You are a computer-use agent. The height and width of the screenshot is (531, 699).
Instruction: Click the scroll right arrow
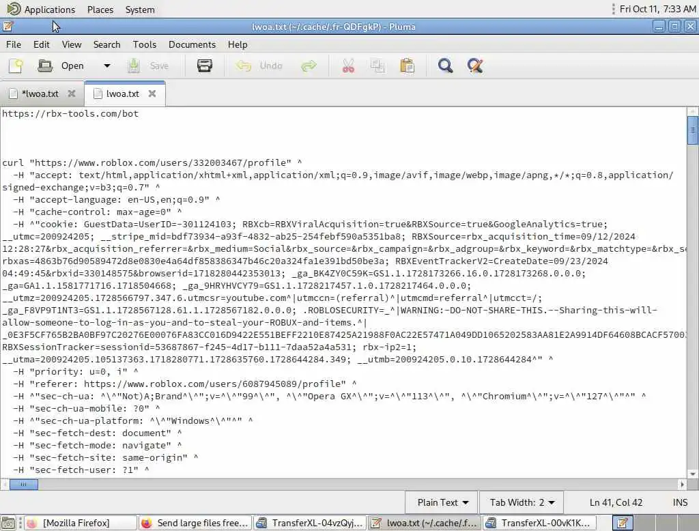[x=682, y=484]
